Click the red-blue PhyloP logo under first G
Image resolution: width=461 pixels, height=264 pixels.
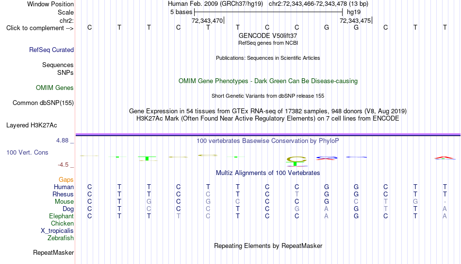(327, 158)
